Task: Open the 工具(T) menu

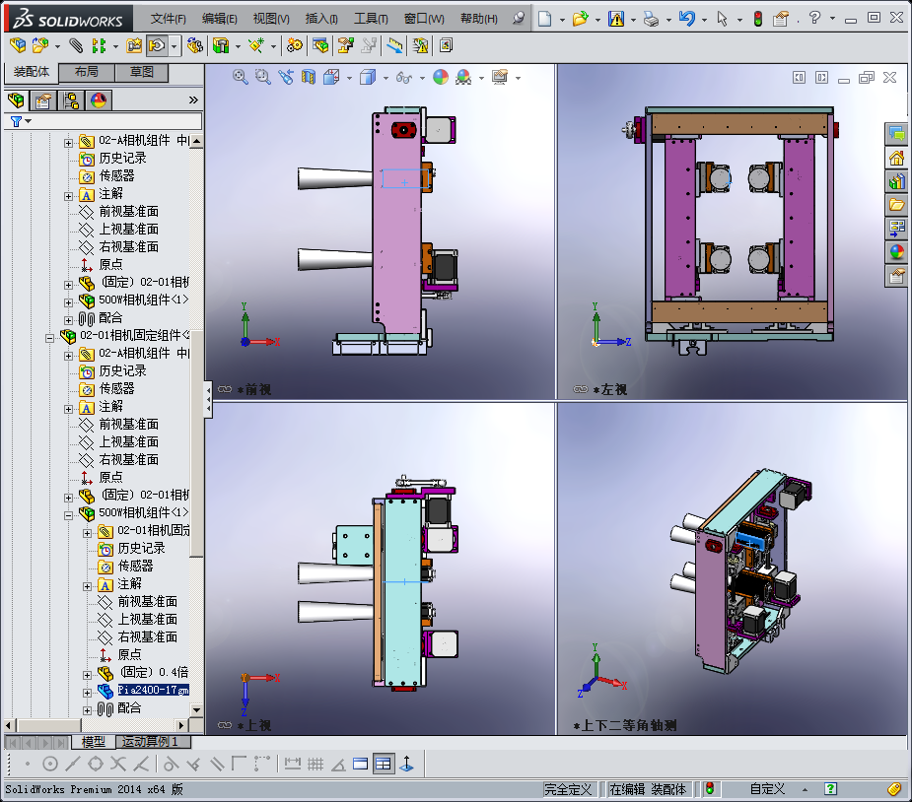Action: 371,19
